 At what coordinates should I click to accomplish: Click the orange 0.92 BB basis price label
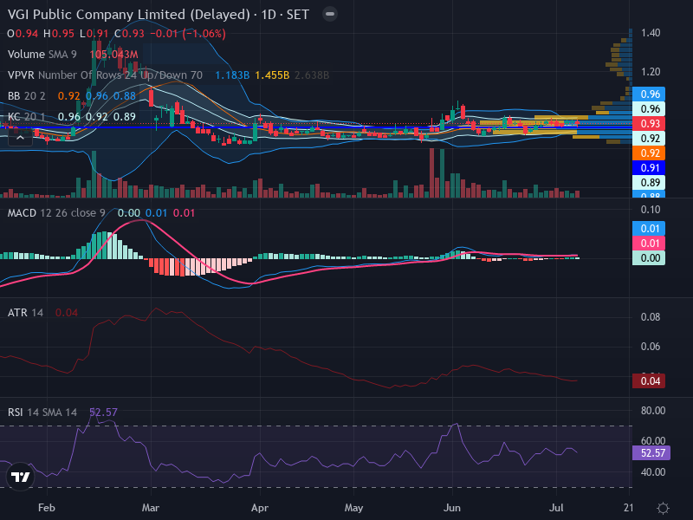coord(649,153)
